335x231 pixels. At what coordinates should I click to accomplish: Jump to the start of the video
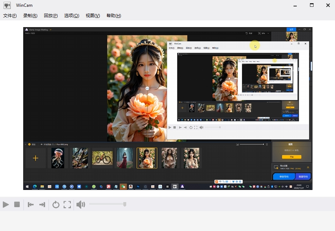(x=31, y=205)
